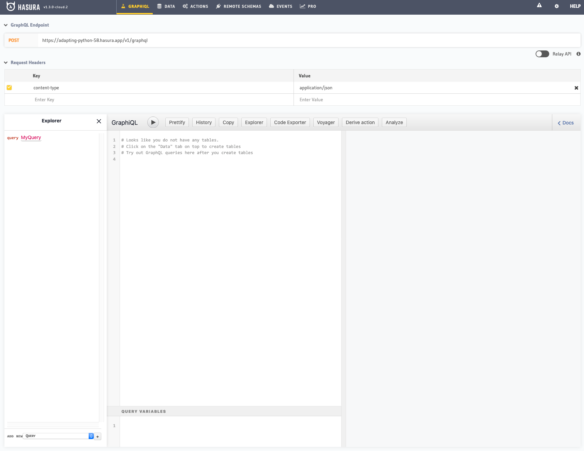Show Relay API info icon tooltip
This screenshot has width=584, height=451.
579,54
